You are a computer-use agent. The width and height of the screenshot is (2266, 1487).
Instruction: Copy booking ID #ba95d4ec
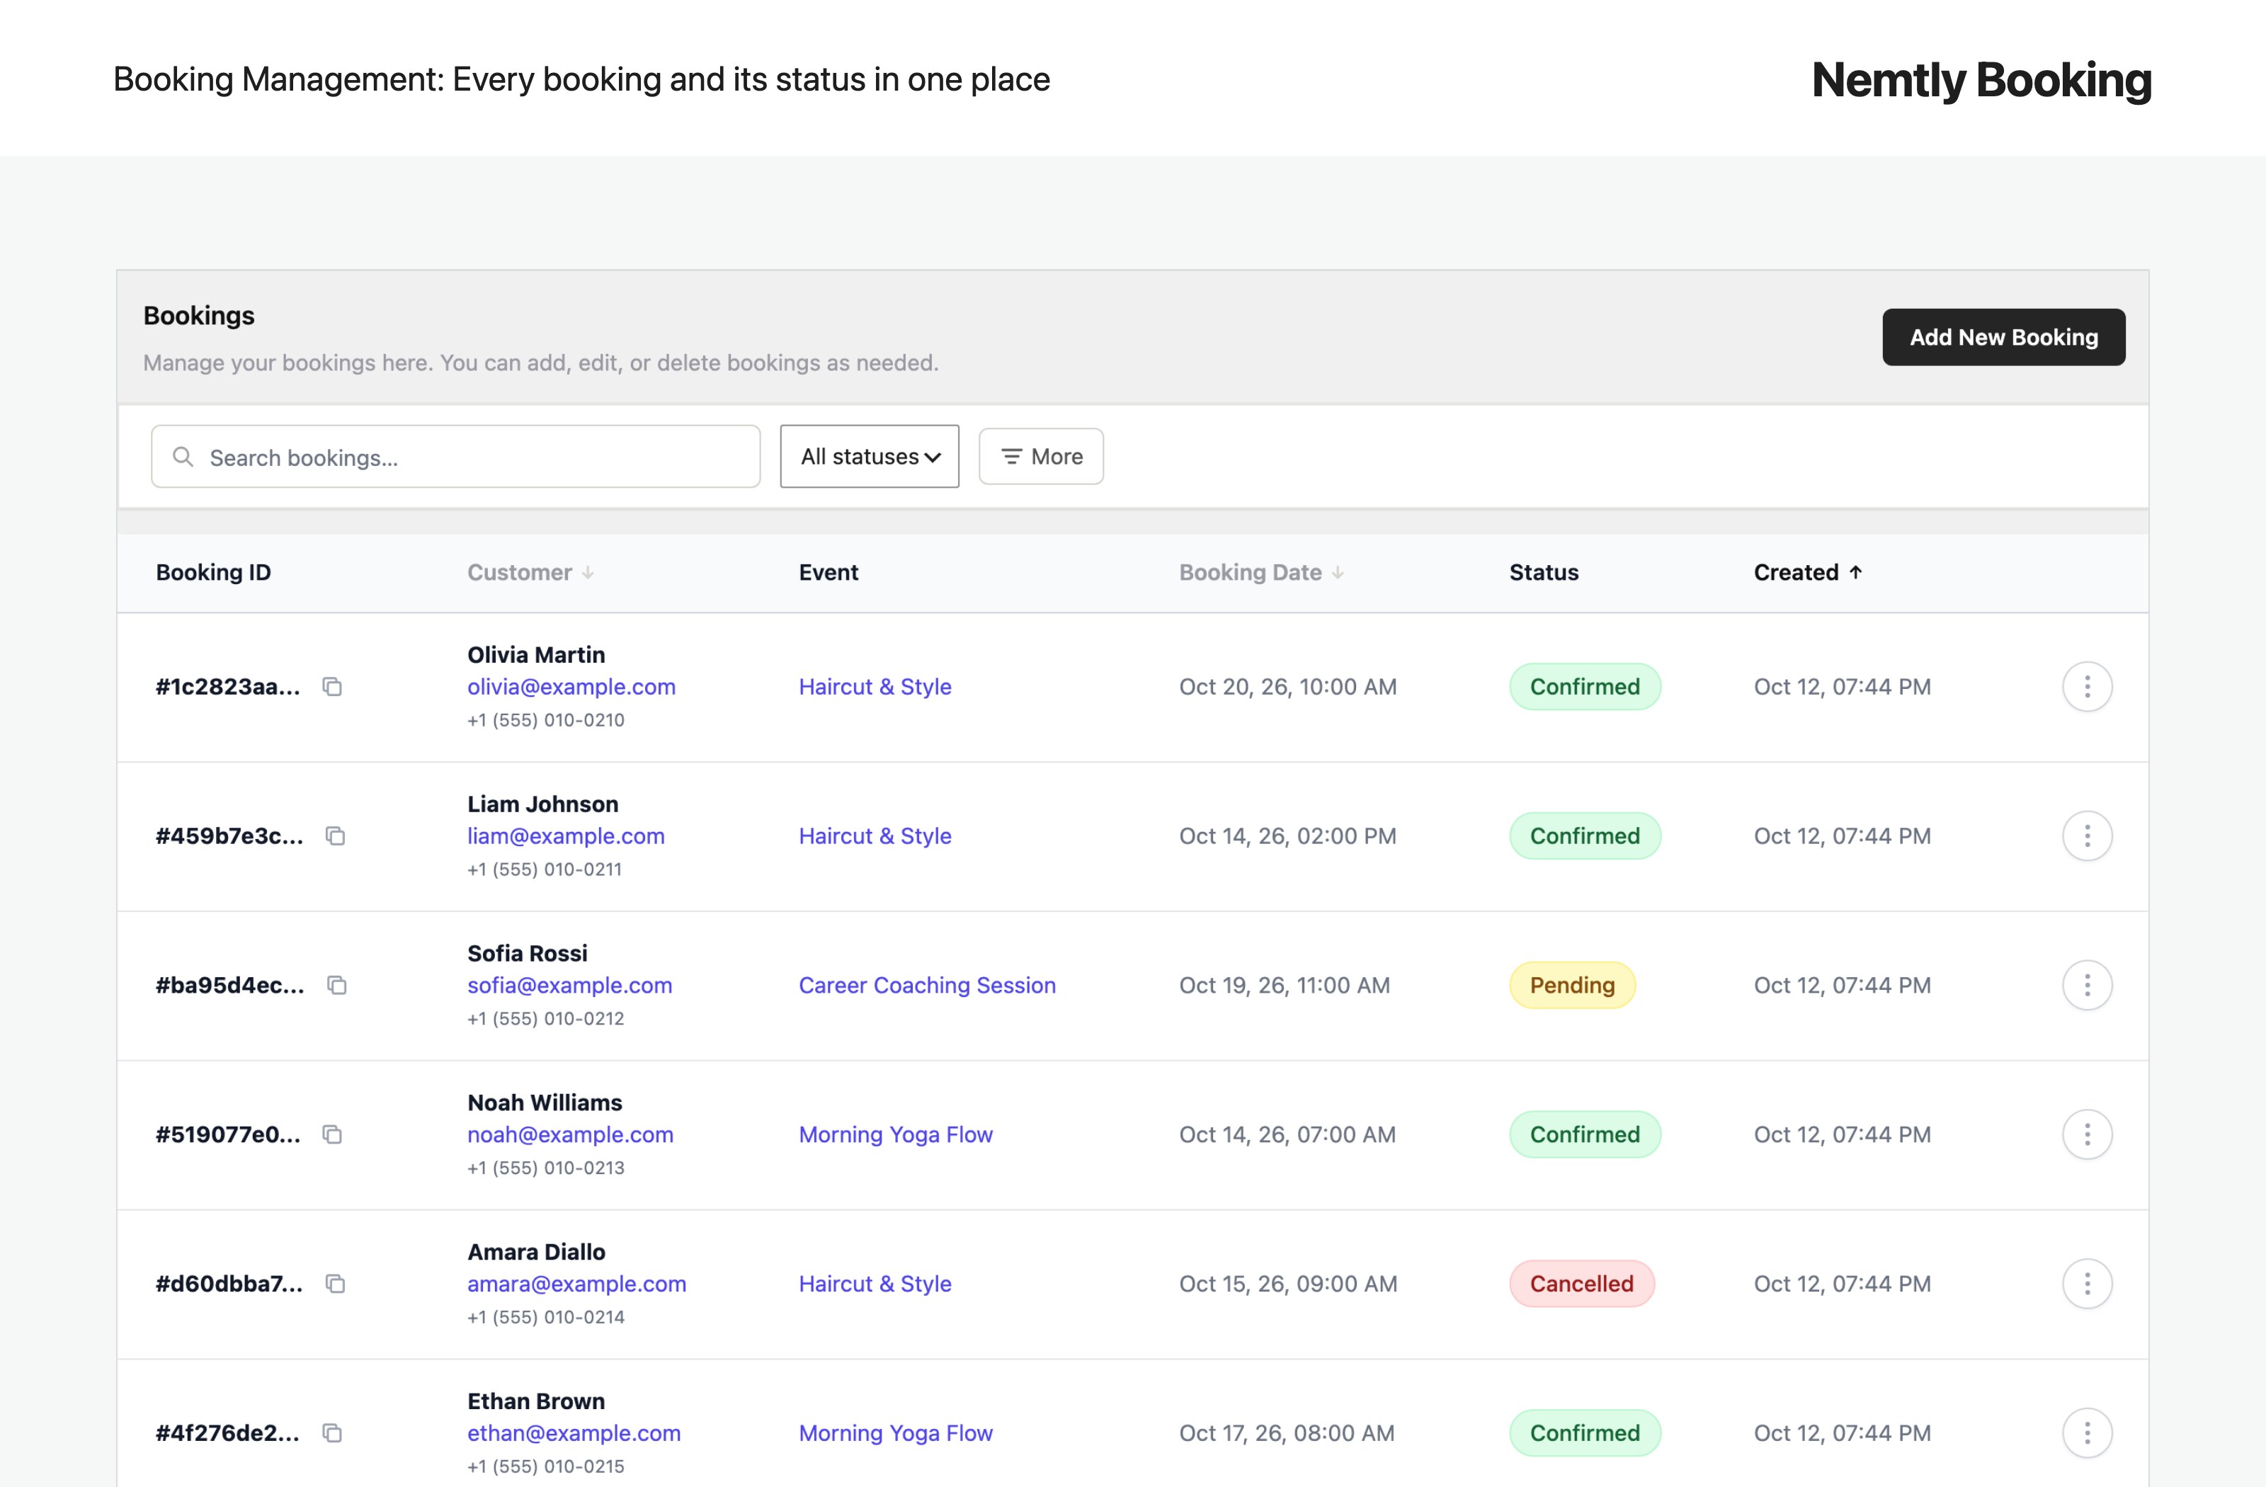coord(337,985)
